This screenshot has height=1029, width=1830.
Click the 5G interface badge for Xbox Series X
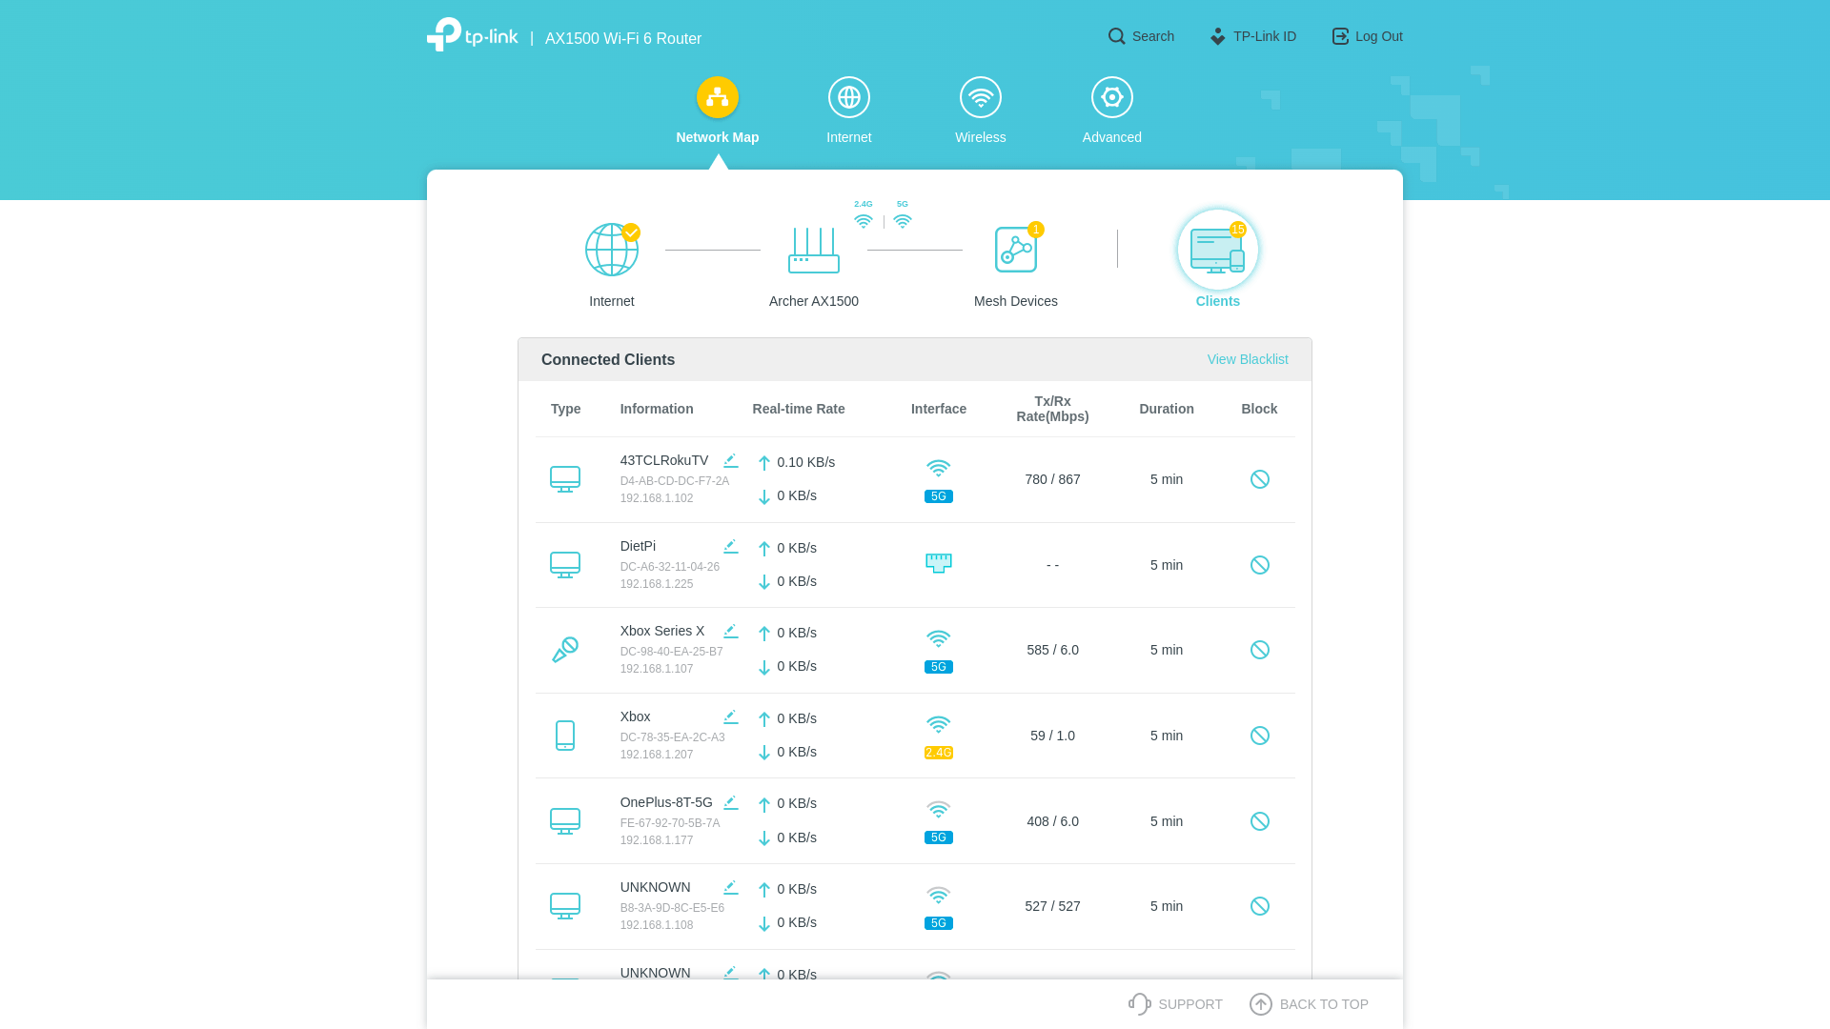(939, 667)
